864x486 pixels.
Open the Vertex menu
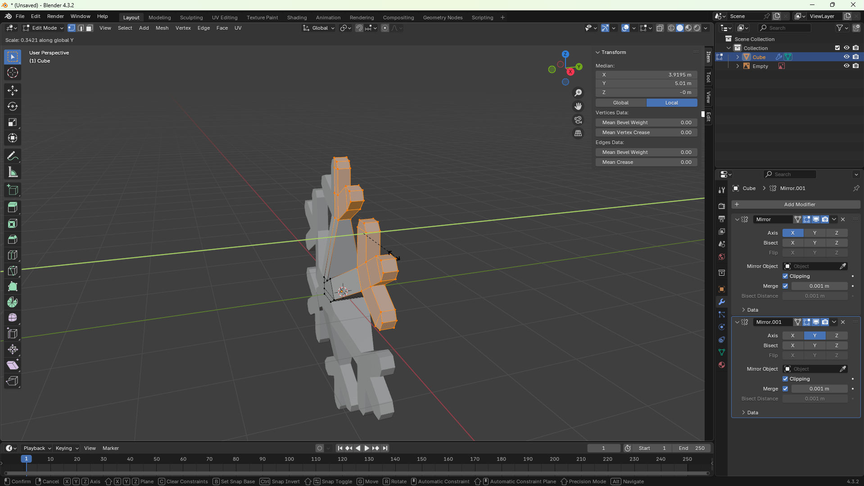pyautogui.click(x=183, y=28)
